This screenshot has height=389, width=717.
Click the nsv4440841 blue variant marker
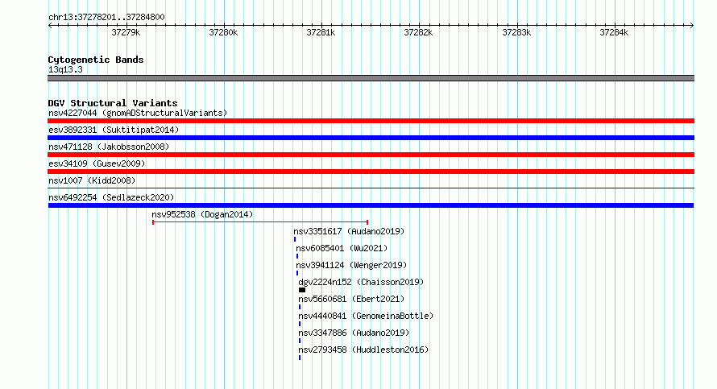click(x=300, y=324)
